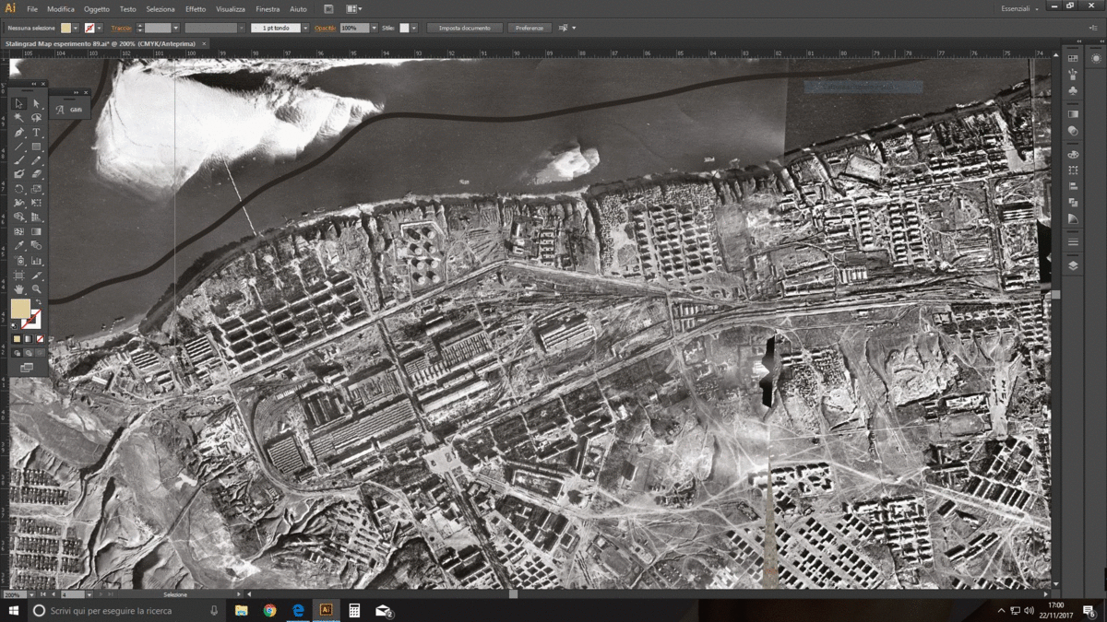Select the Artboard tool
The width and height of the screenshot is (1107, 622).
[18, 275]
